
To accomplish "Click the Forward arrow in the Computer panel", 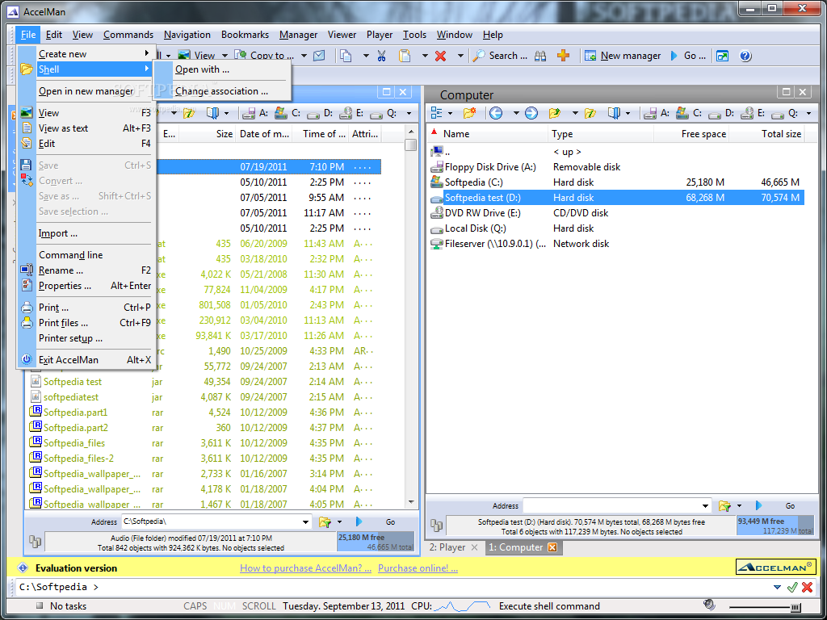I will point(531,113).
